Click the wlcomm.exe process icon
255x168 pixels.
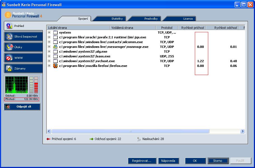(x=55, y=42)
